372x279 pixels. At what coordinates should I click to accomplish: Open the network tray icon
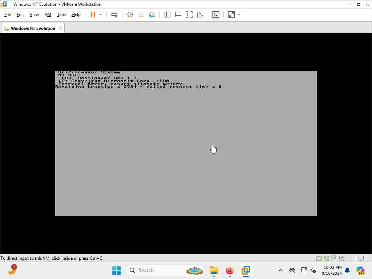pos(304,270)
